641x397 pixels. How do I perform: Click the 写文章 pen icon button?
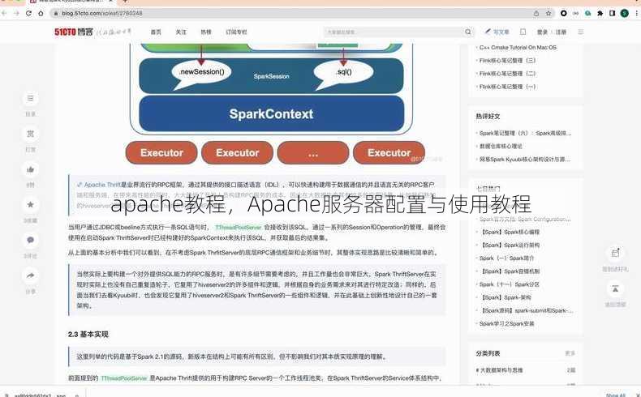[497, 32]
